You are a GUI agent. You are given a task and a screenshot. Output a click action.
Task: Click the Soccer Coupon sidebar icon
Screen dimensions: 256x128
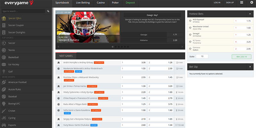4,25
